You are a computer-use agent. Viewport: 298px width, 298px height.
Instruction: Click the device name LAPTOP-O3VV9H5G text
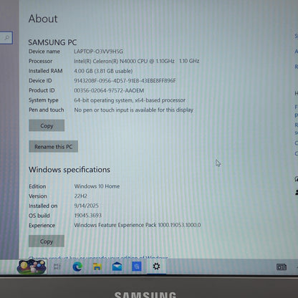coord(98,52)
